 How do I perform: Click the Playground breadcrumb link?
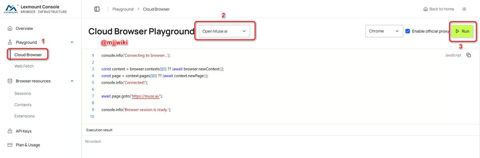point(123,9)
